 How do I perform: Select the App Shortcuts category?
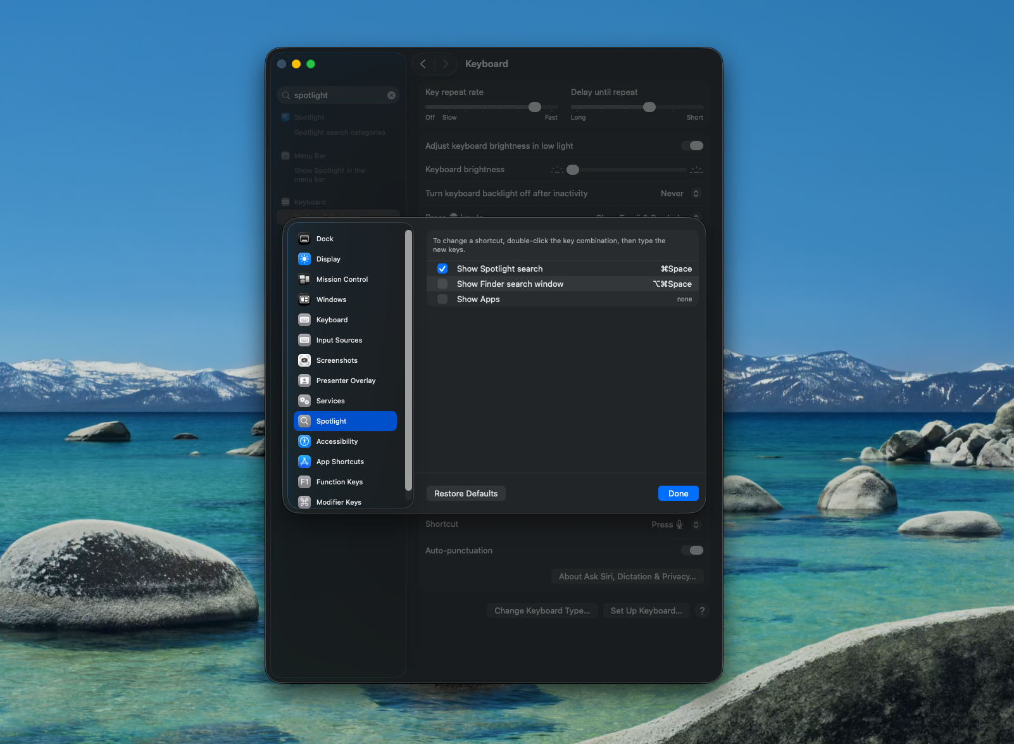pos(340,462)
